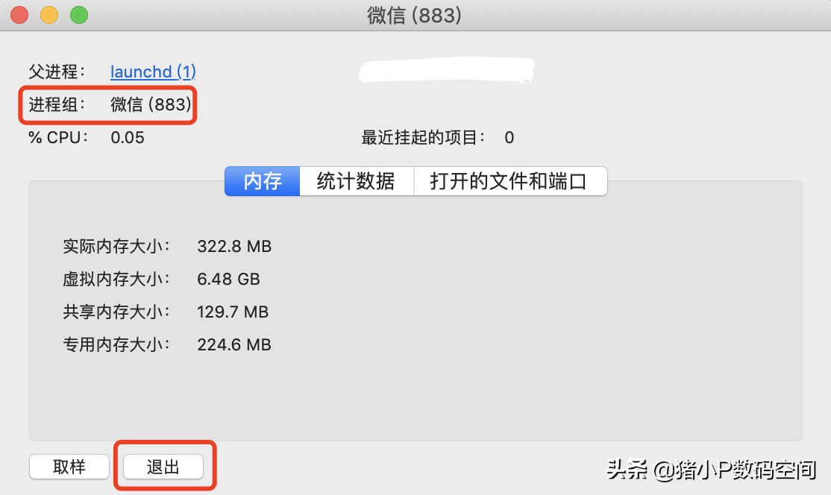The width and height of the screenshot is (831, 495).
Task: Click the 退出 button to quit process
Action: click(163, 467)
